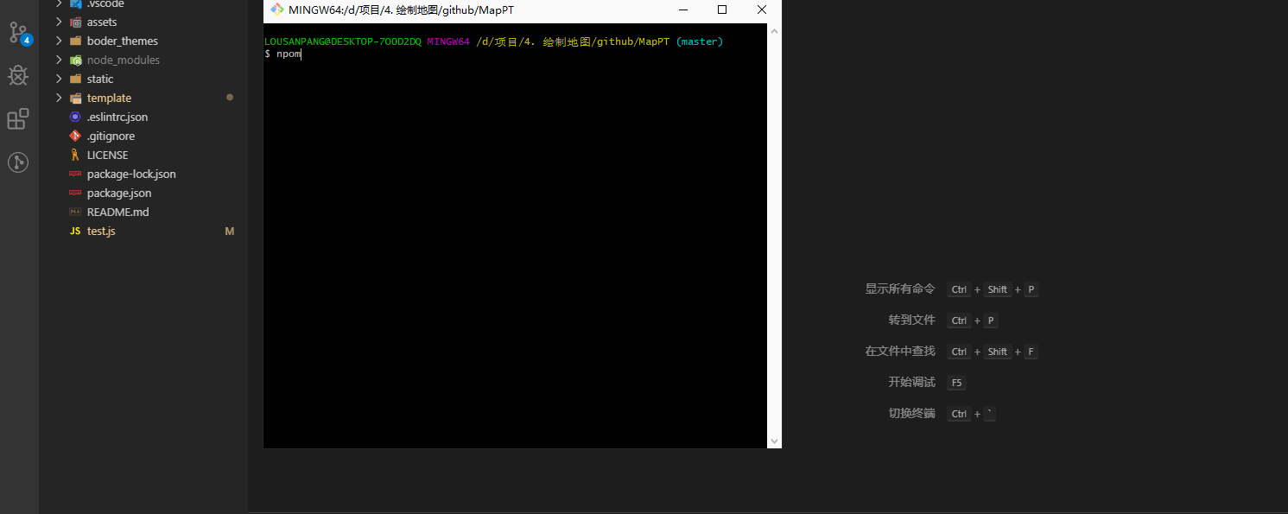Image resolution: width=1288 pixels, height=514 pixels.
Task: Click the MINGW64 window title icon
Action: point(276,10)
